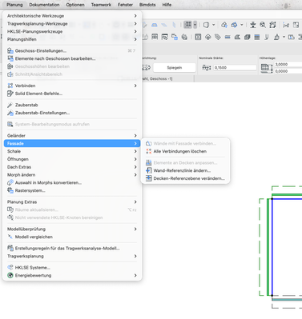The width and height of the screenshot is (302, 319).
Task: Expand the Schale submenu
Action: tap(72, 151)
